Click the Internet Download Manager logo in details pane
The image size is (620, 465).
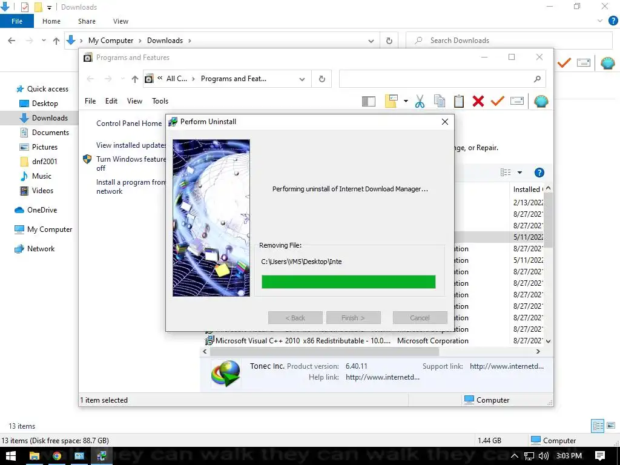click(x=226, y=373)
